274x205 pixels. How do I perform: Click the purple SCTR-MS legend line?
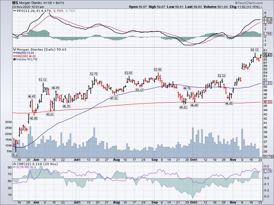15,167
